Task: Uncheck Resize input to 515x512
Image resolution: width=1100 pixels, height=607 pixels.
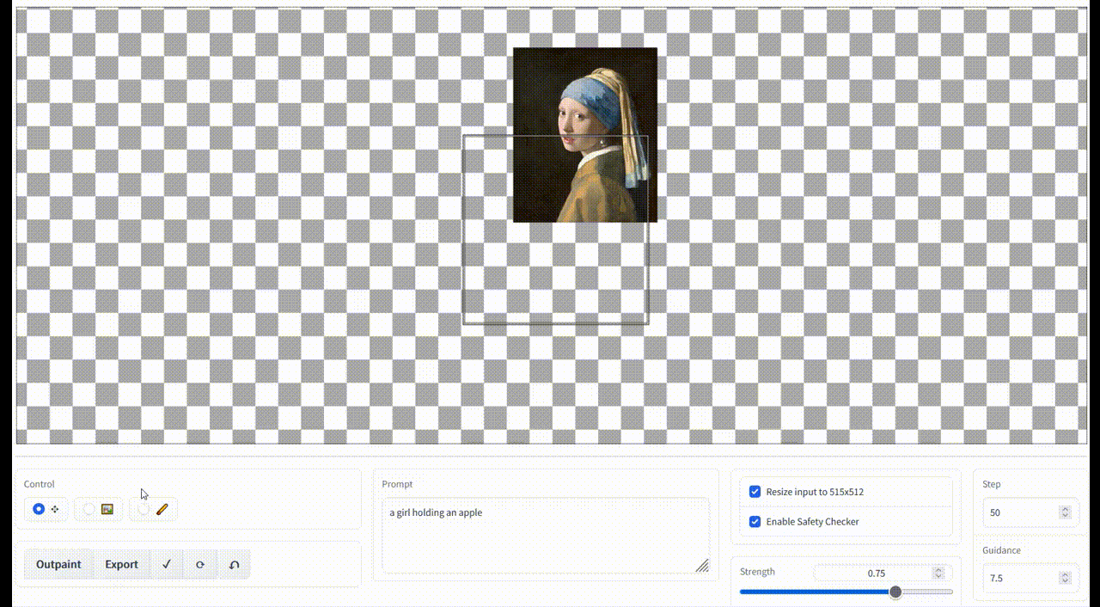Action: (755, 492)
